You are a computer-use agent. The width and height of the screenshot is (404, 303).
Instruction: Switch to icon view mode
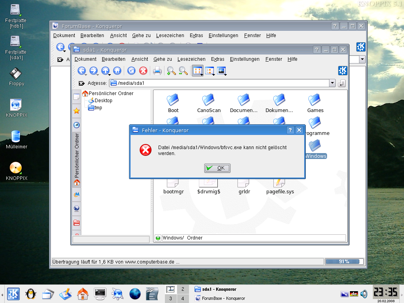197,71
